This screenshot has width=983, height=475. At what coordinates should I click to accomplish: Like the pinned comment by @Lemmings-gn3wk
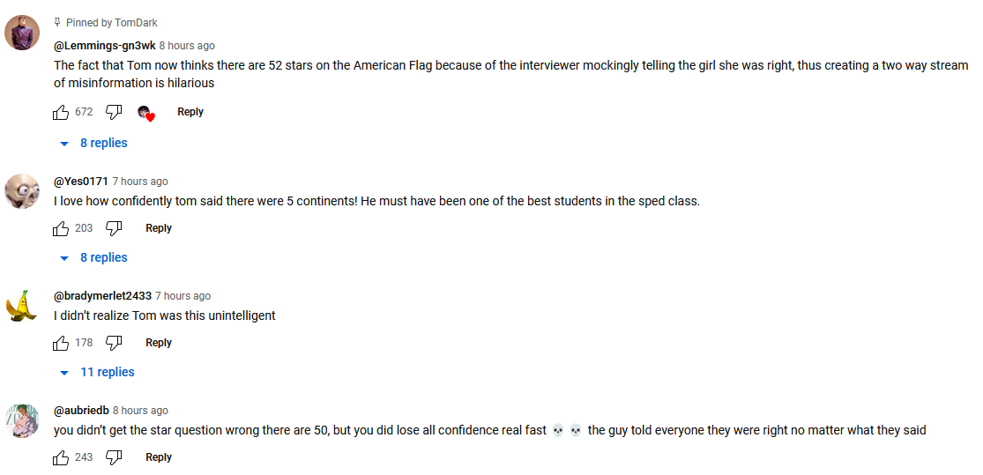coord(61,112)
